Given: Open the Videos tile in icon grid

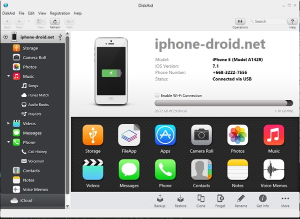Looking at the screenshot, I should pyautogui.click(x=93, y=170).
